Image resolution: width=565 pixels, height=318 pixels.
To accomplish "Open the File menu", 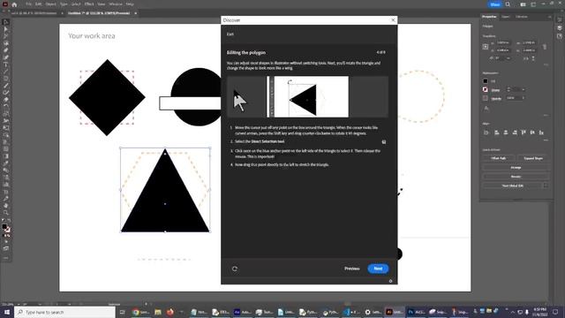I will [x=28, y=4].
